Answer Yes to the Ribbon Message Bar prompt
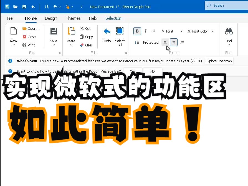The width and height of the screenshot is (248, 186). click(x=133, y=71)
